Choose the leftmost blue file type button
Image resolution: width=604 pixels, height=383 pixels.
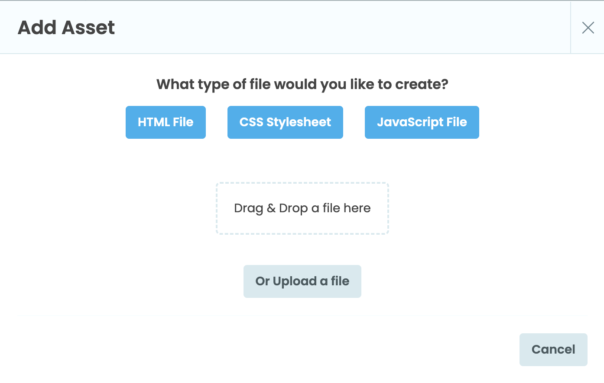click(166, 122)
